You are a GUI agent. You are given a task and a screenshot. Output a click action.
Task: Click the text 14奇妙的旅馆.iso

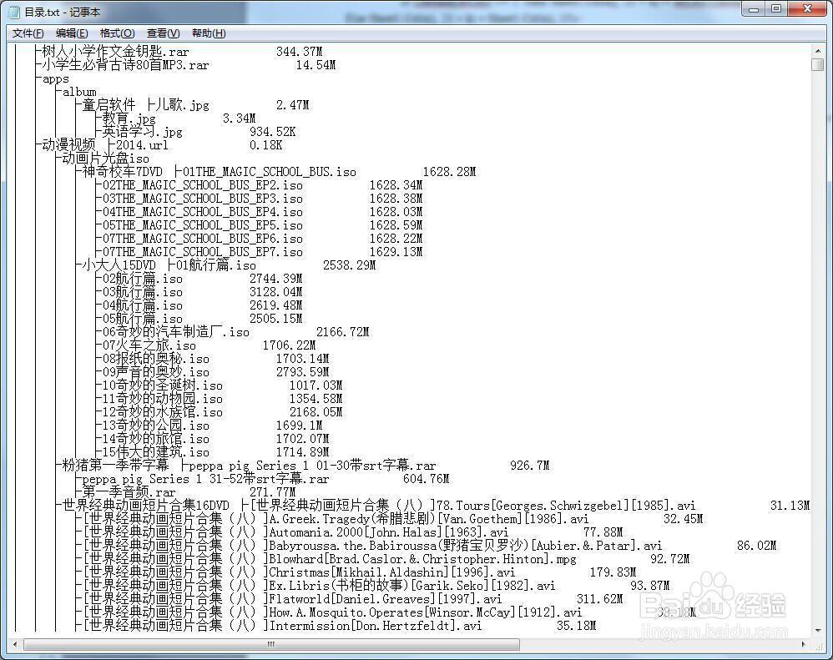pyautogui.click(x=155, y=439)
